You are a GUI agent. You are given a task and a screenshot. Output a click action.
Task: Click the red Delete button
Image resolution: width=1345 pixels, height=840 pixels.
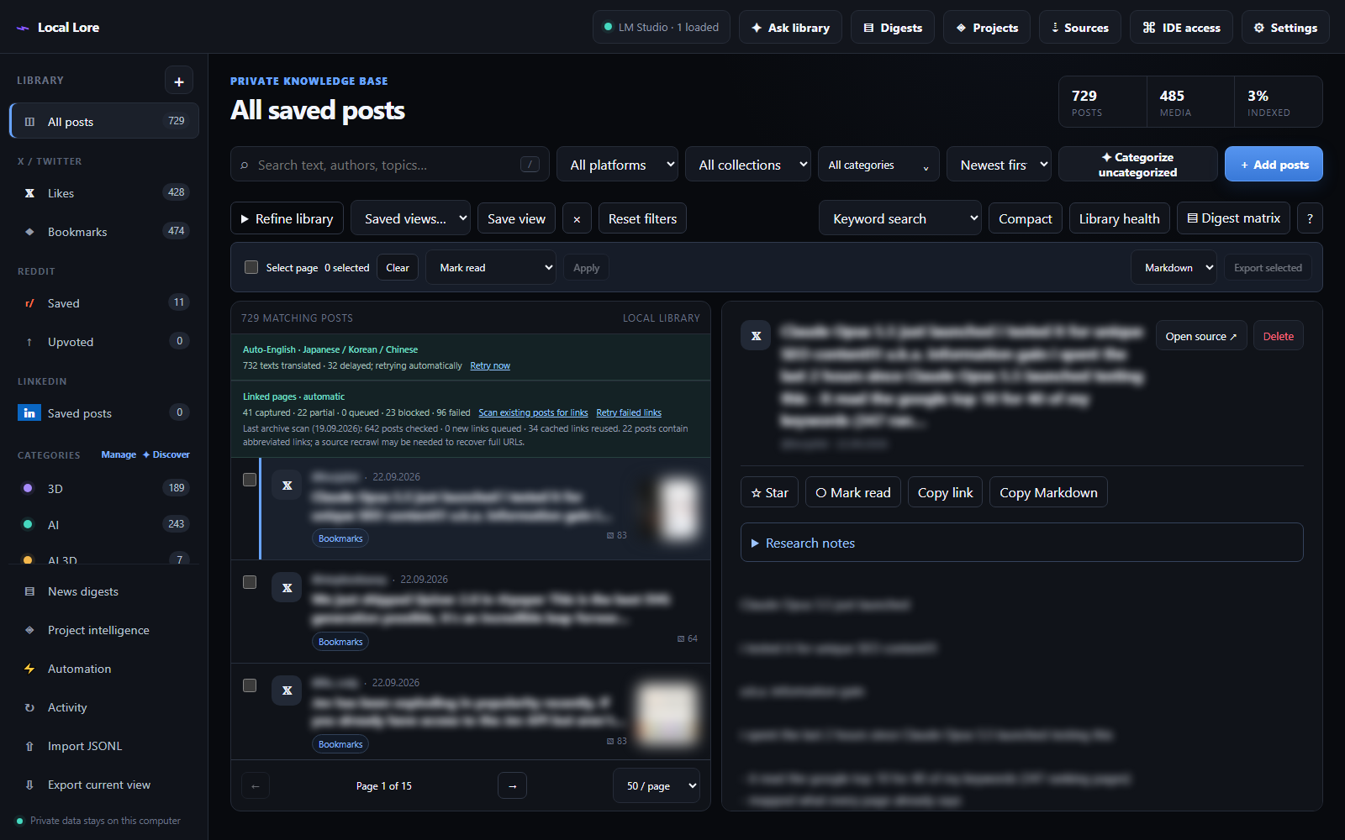pos(1278,336)
